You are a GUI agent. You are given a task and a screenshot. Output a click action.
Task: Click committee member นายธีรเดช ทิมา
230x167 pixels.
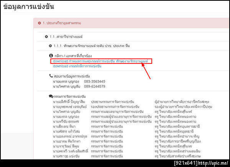click(x=64, y=126)
